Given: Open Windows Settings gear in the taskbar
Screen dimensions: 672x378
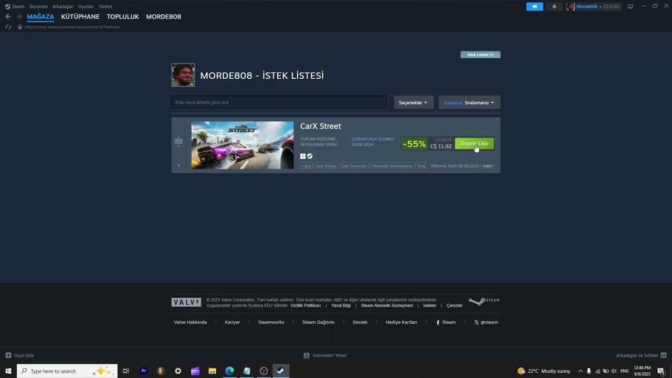Looking at the screenshot, I should (x=178, y=371).
